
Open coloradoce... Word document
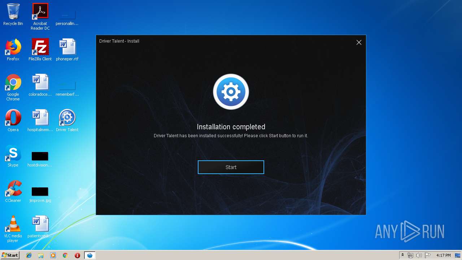(x=40, y=85)
